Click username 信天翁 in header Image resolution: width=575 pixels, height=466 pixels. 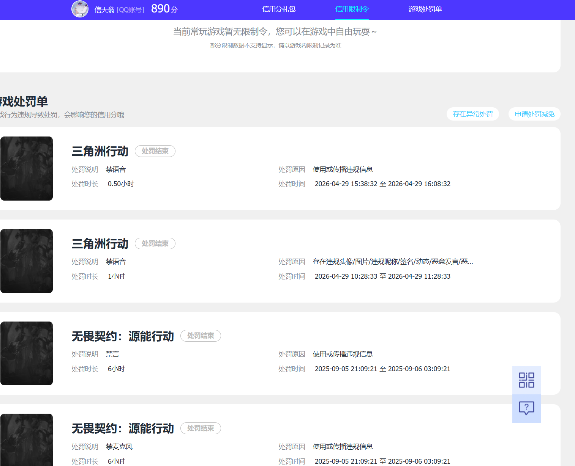[x=104, y=10]
